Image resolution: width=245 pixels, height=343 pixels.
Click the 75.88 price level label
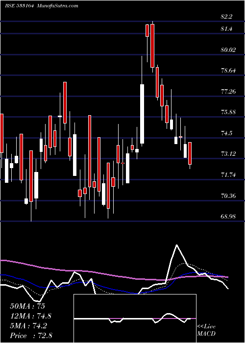point(228,112)
